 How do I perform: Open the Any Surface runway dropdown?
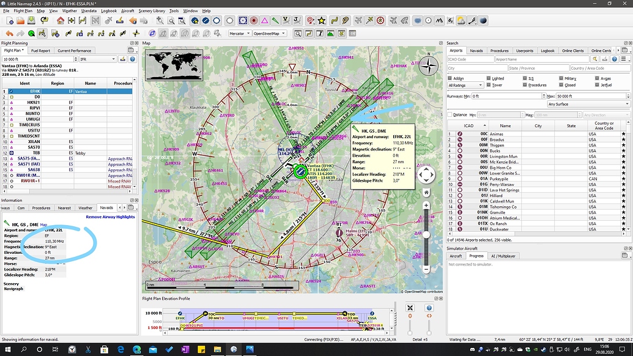click(589, 105)
